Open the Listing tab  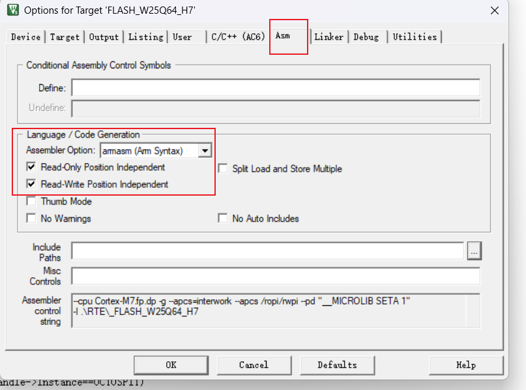pyautogui.click(x=145, y=37)
